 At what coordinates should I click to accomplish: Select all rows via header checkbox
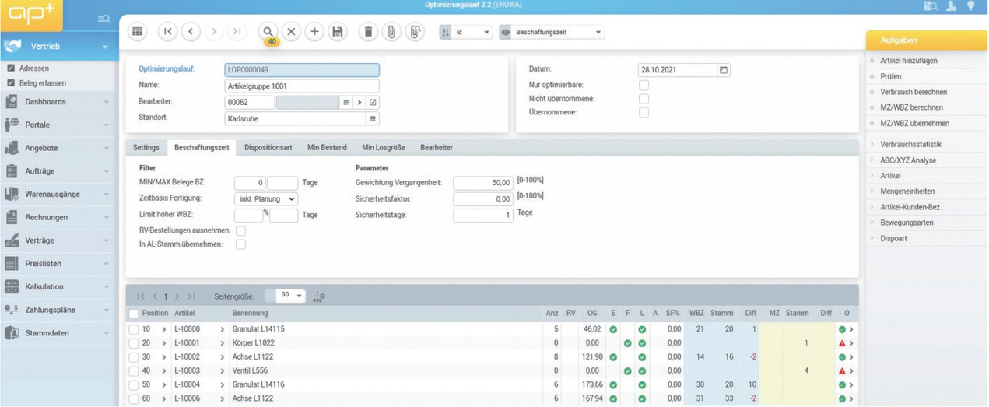click(x=134, y=314)
